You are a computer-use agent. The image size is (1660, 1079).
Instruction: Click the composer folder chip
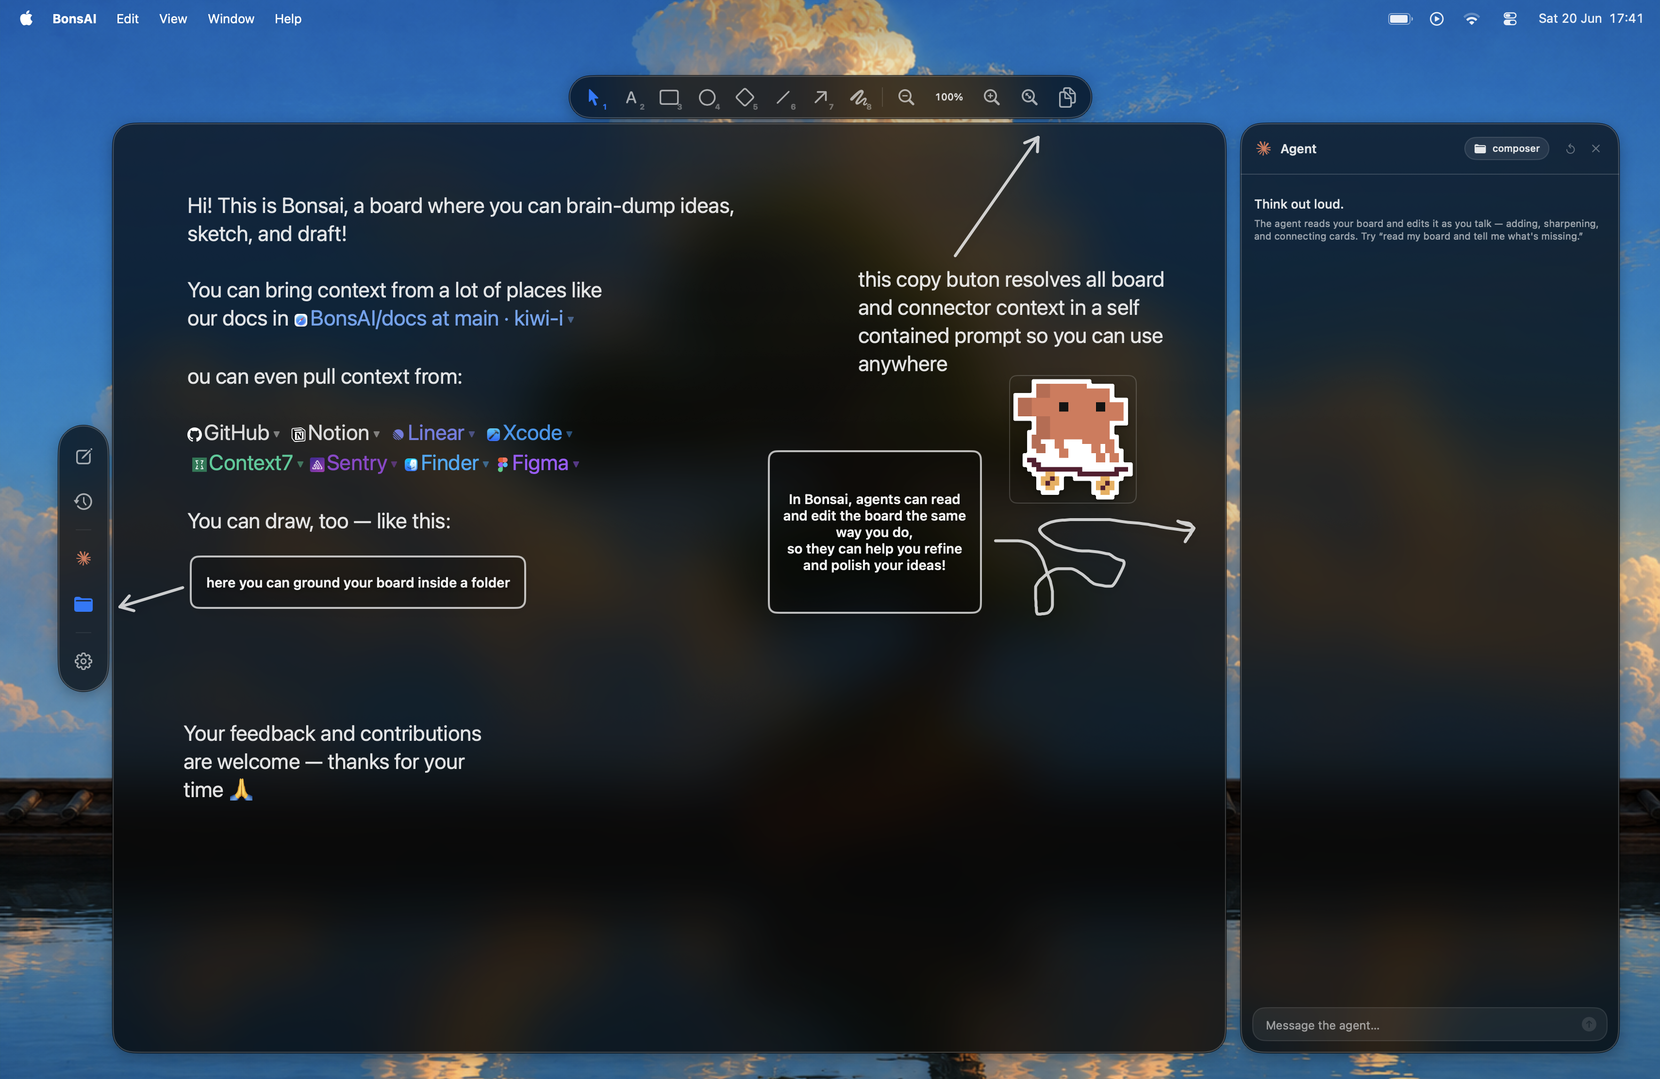tap(1507, 148)
